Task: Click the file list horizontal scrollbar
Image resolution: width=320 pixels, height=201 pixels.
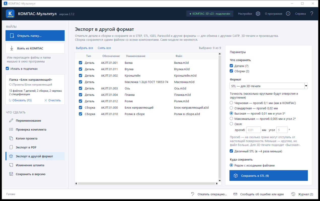Action: click(x=146, y=184)
